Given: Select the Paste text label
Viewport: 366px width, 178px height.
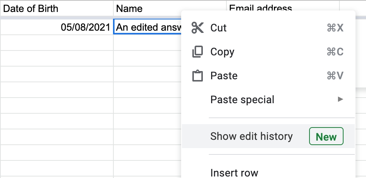Looking at the screenshot, I should 224,76.
